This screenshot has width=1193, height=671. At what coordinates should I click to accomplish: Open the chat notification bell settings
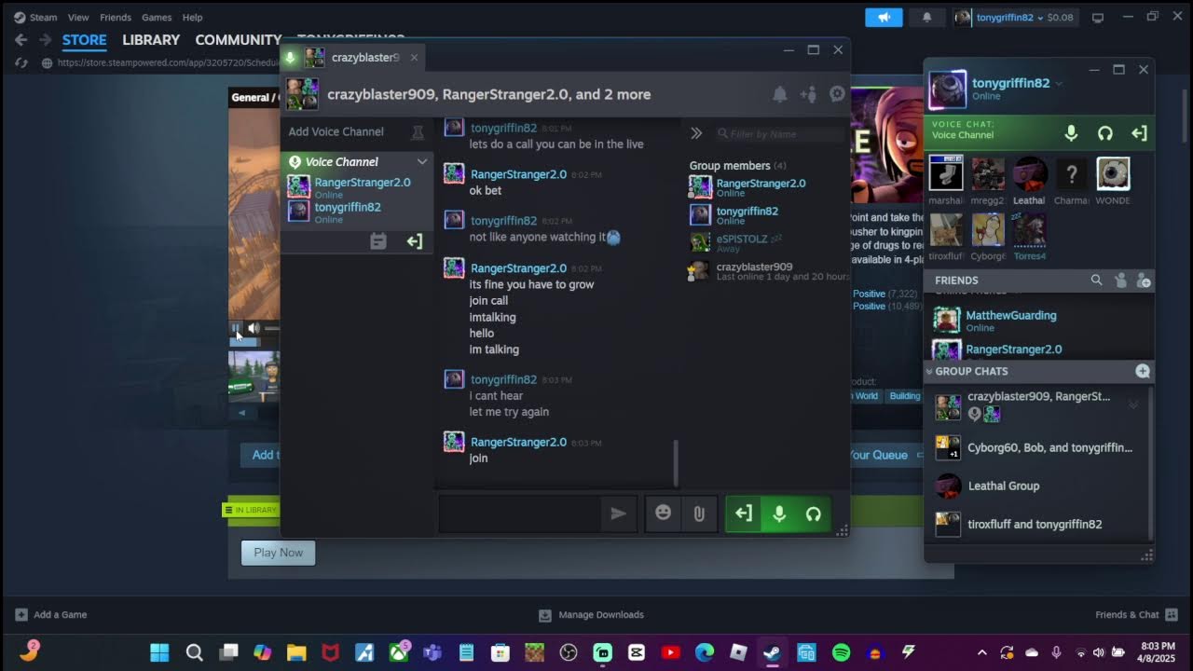coord(779,94)
